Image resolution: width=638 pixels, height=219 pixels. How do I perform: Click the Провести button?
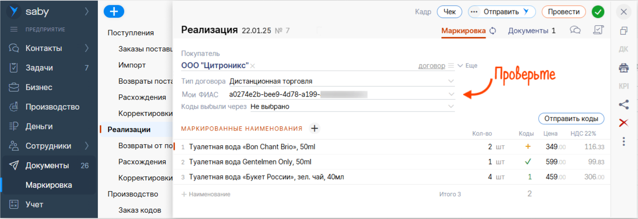click(563, 12)
